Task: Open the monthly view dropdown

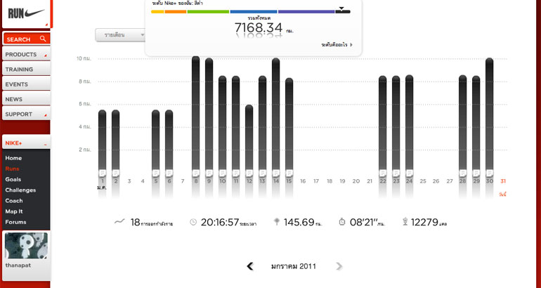Action: pyautogui.click(x=121, y=34)
